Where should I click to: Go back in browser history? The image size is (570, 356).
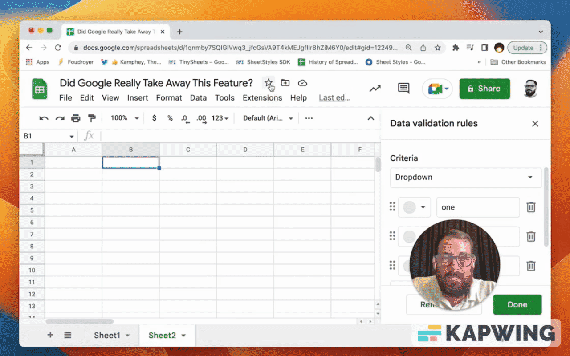[29, 48]
